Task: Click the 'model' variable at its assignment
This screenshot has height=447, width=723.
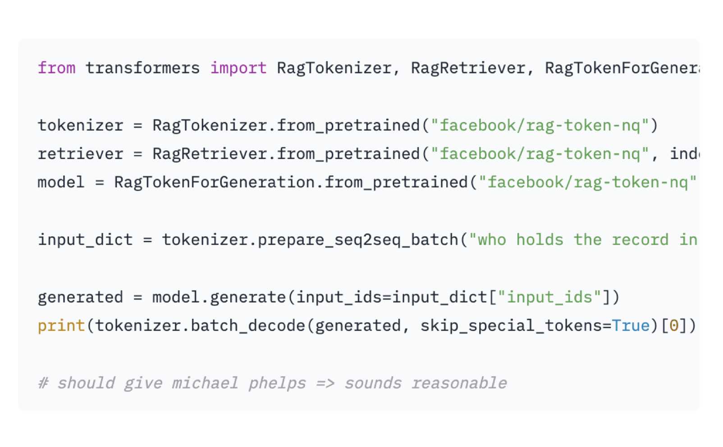Action: click(x=61, y=182)
